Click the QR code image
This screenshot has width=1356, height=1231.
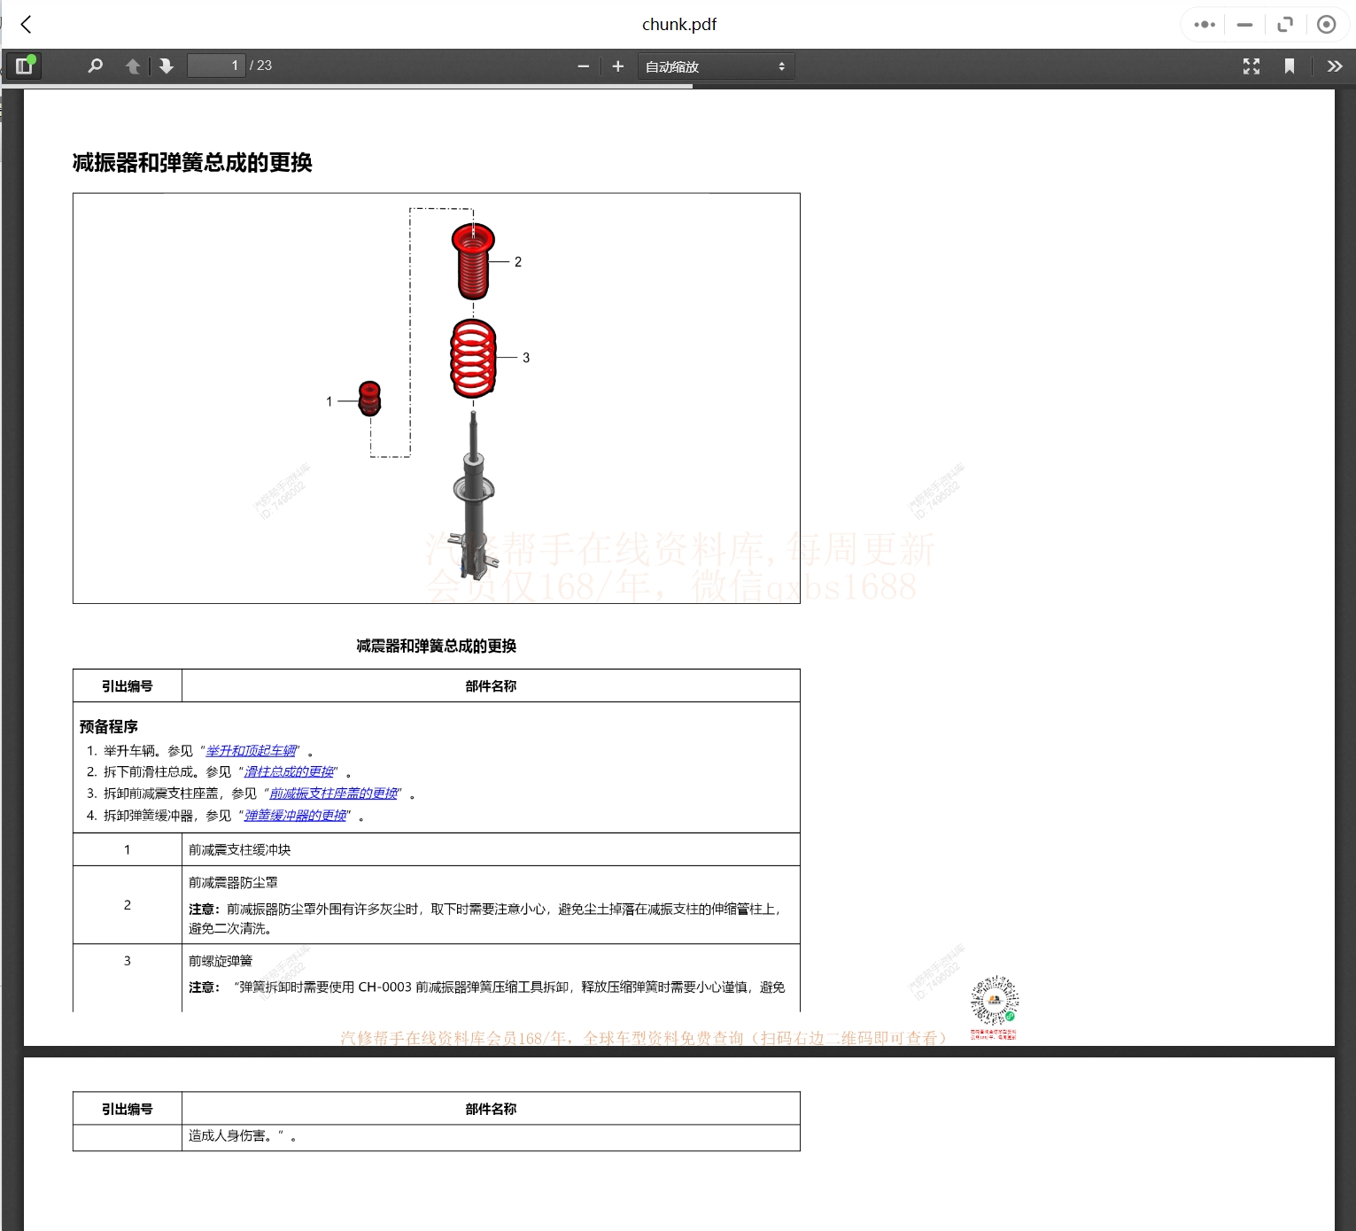994,1002
